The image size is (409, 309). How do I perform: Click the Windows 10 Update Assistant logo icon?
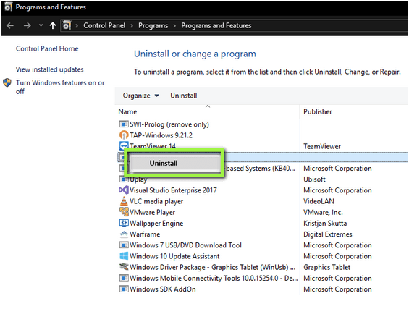(124, 256)
